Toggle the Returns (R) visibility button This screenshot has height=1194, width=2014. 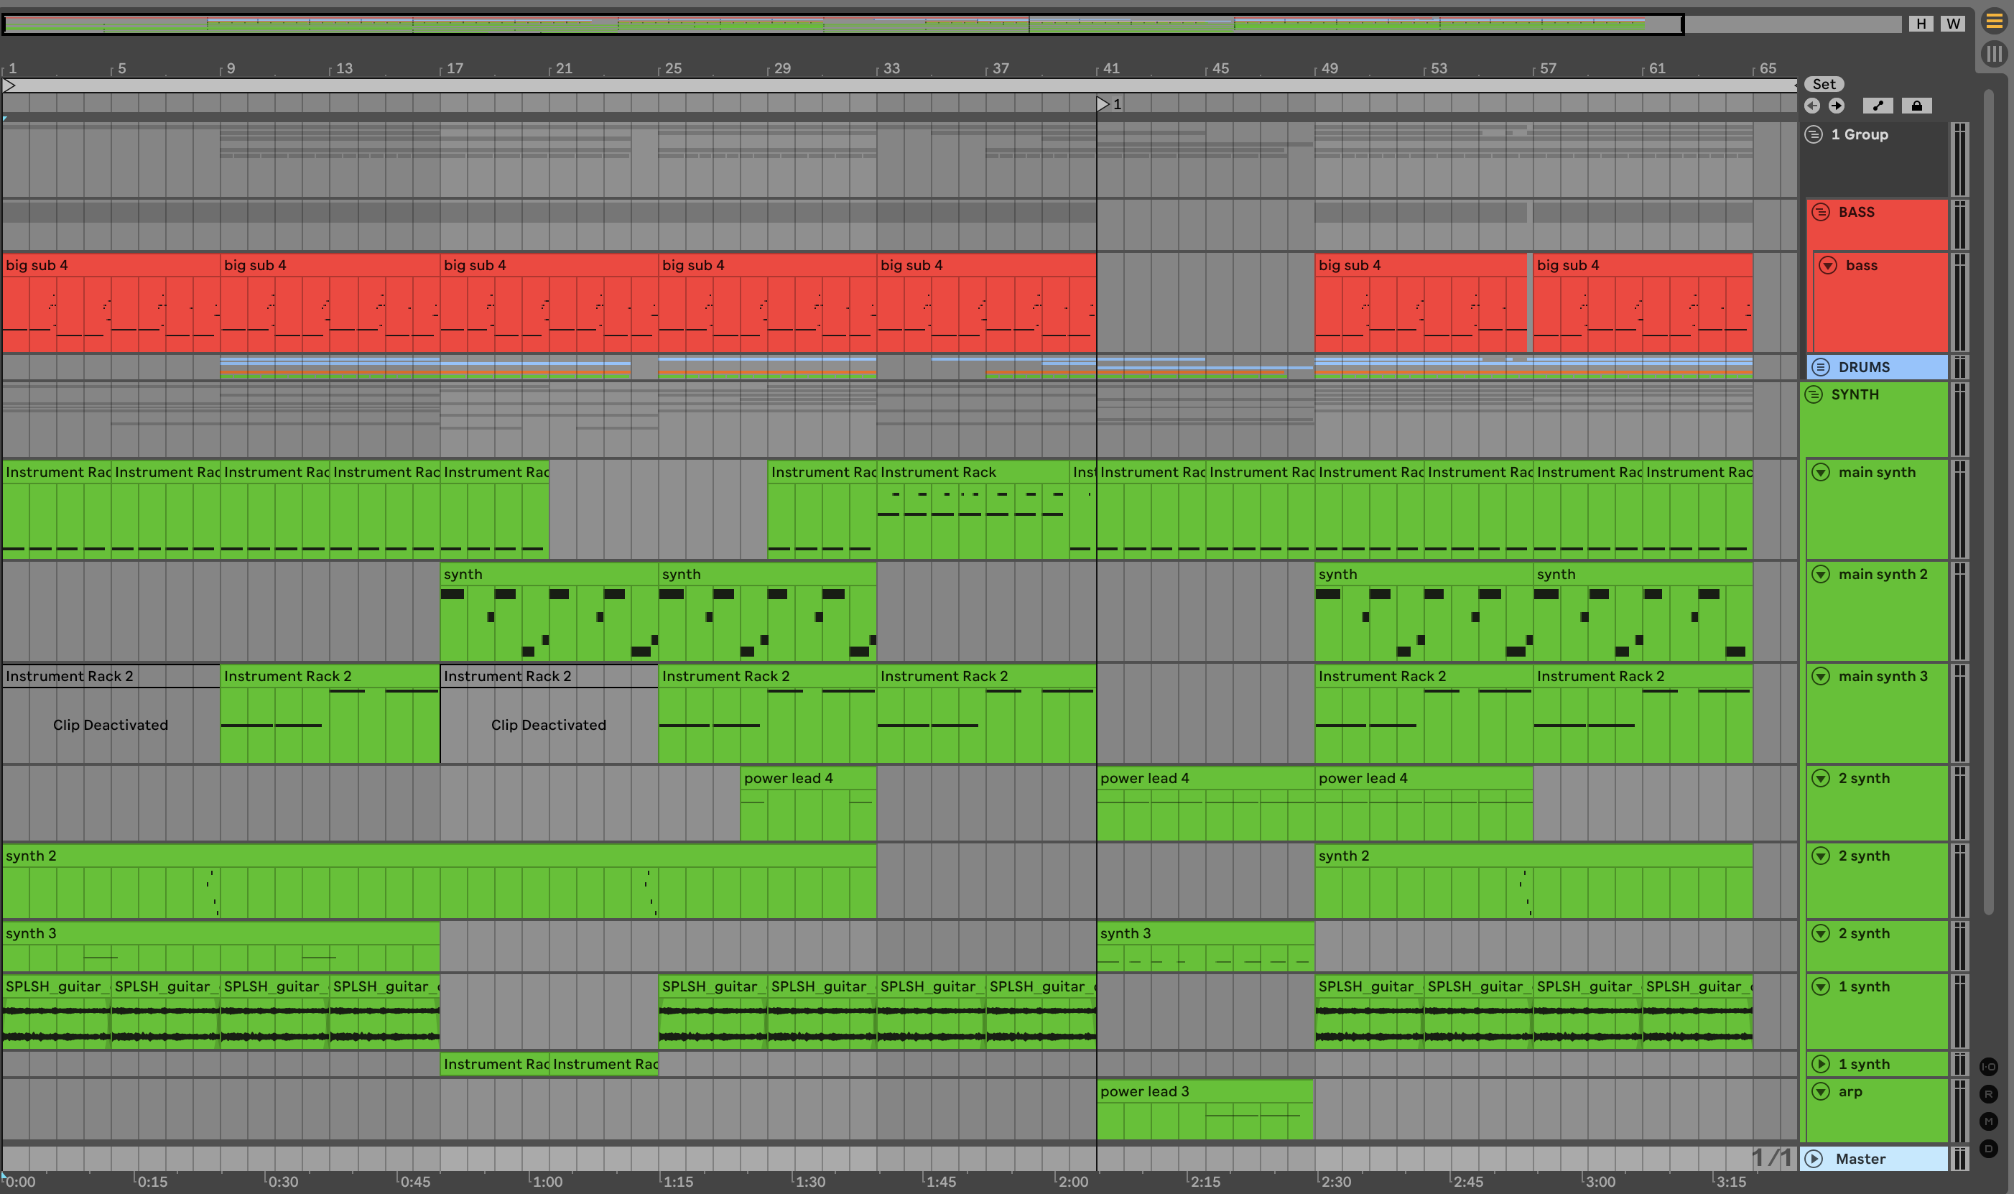tap(1988, 1094)
